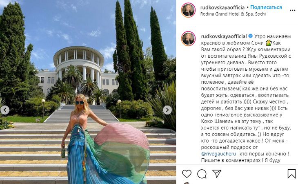Click the header profile avatar
The image size is (298, 184).
(x=188, y=10)
